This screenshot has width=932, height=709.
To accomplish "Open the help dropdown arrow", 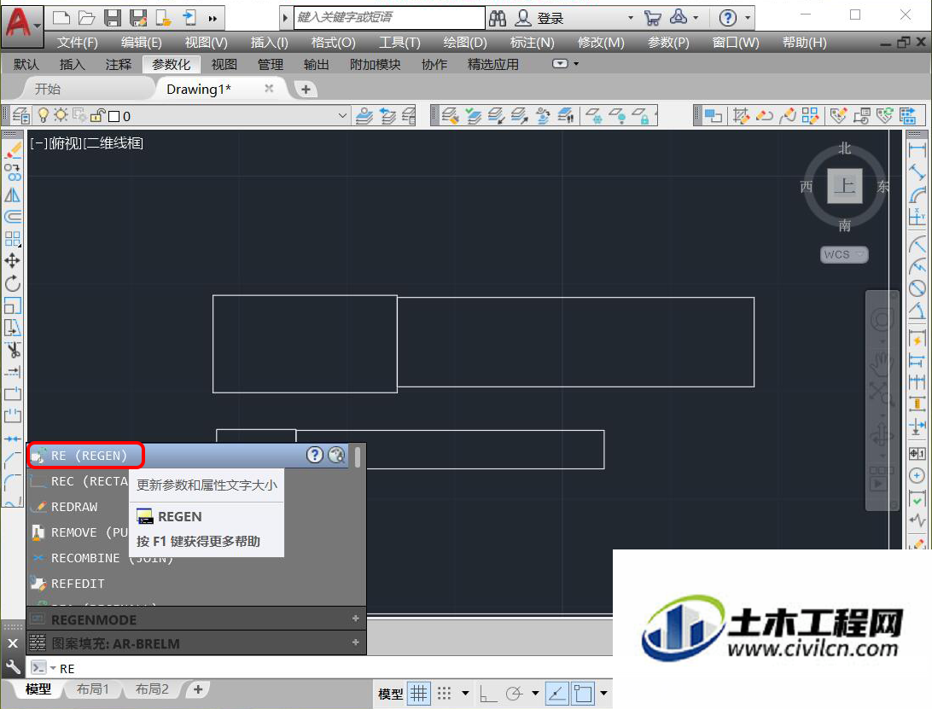I will [748, 18].
